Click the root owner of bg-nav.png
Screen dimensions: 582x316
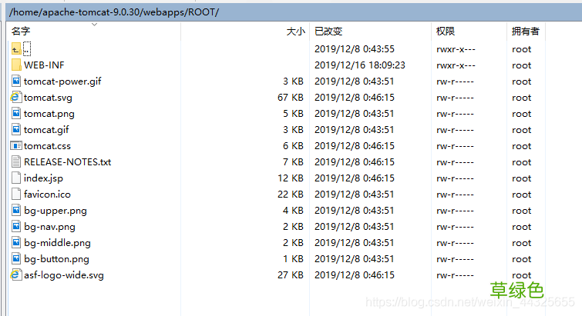click(x=522, y=227)
